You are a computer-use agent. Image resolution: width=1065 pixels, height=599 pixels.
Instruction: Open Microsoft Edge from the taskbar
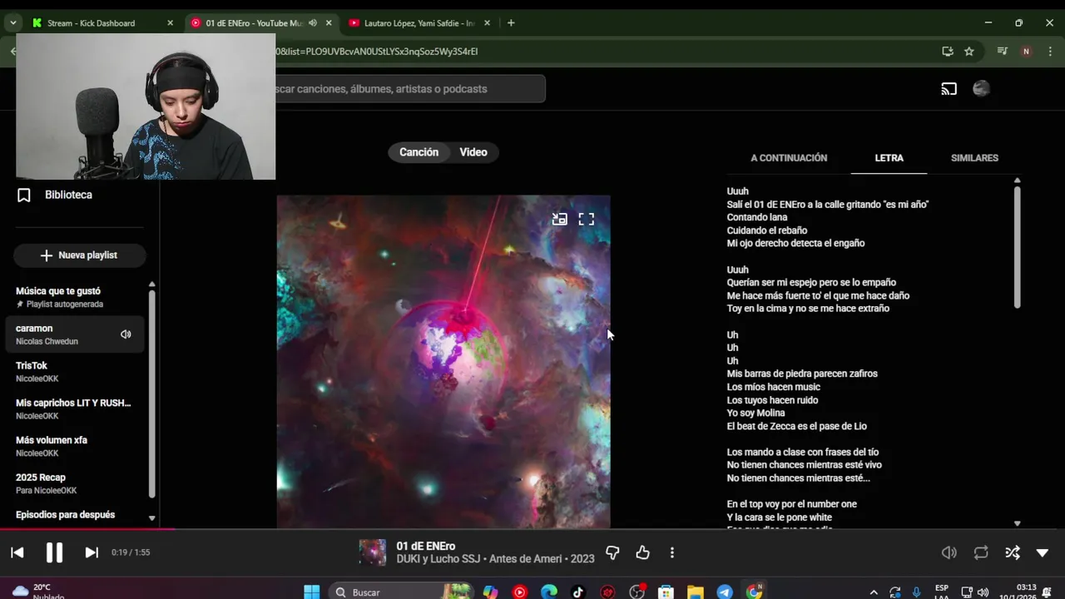click(x=549, y=592)
